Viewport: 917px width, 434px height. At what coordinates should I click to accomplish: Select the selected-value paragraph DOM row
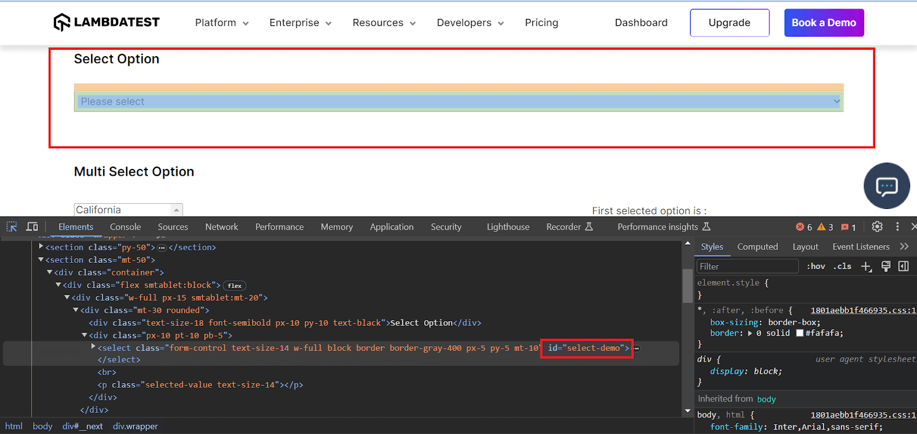tap(201, 385)
